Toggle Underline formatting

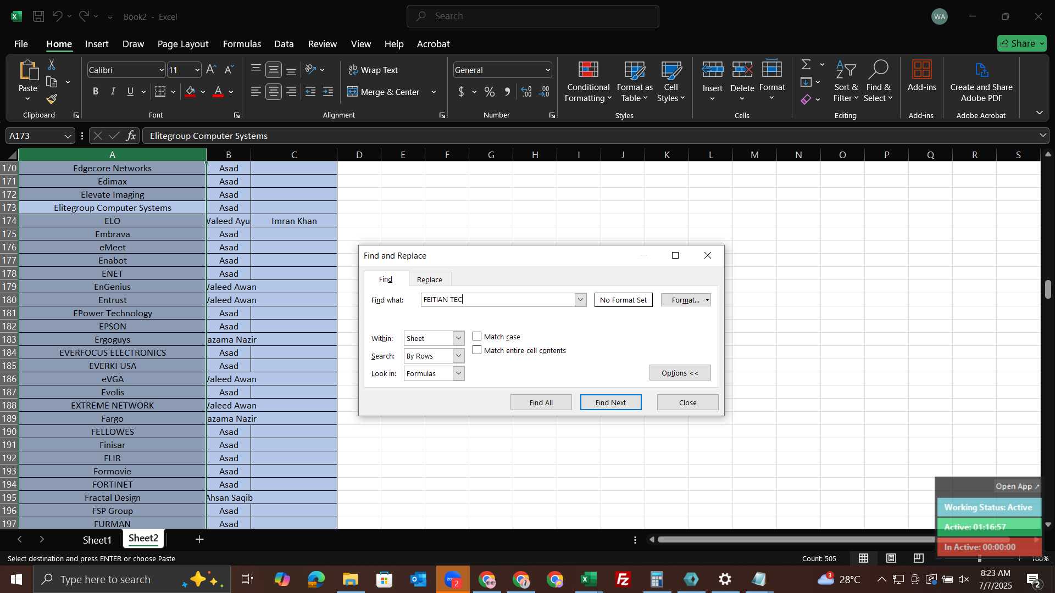tap(130, 92)
